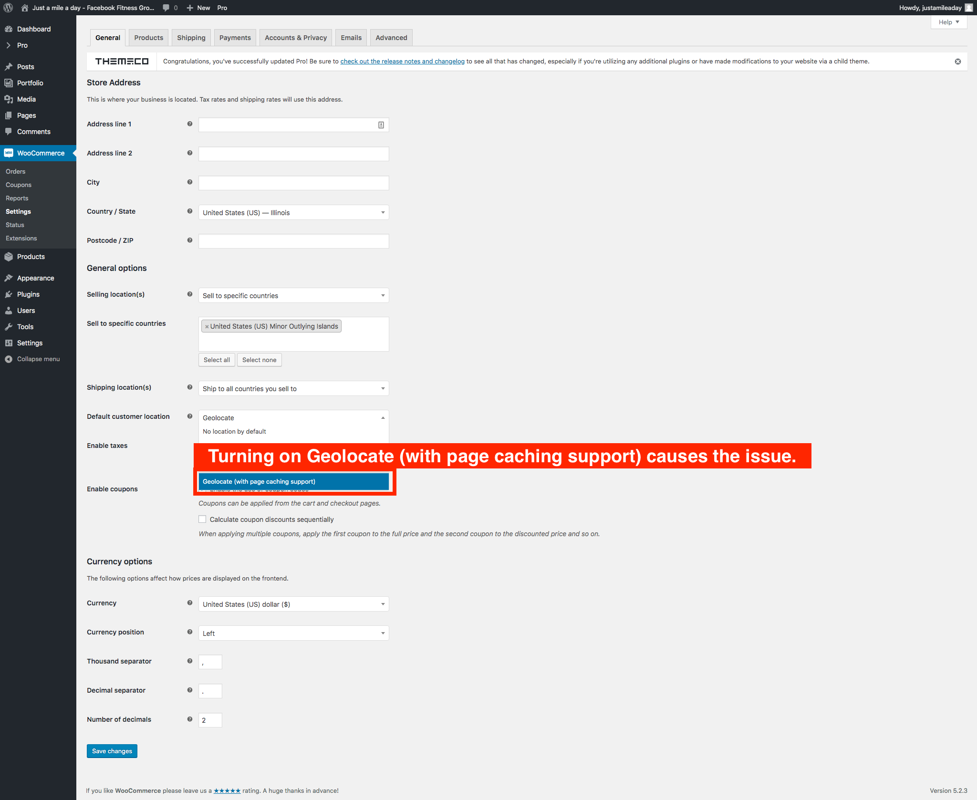Dismiss the Themeco update notice
This screenshot has height=800, width=977.
(957, 62)
